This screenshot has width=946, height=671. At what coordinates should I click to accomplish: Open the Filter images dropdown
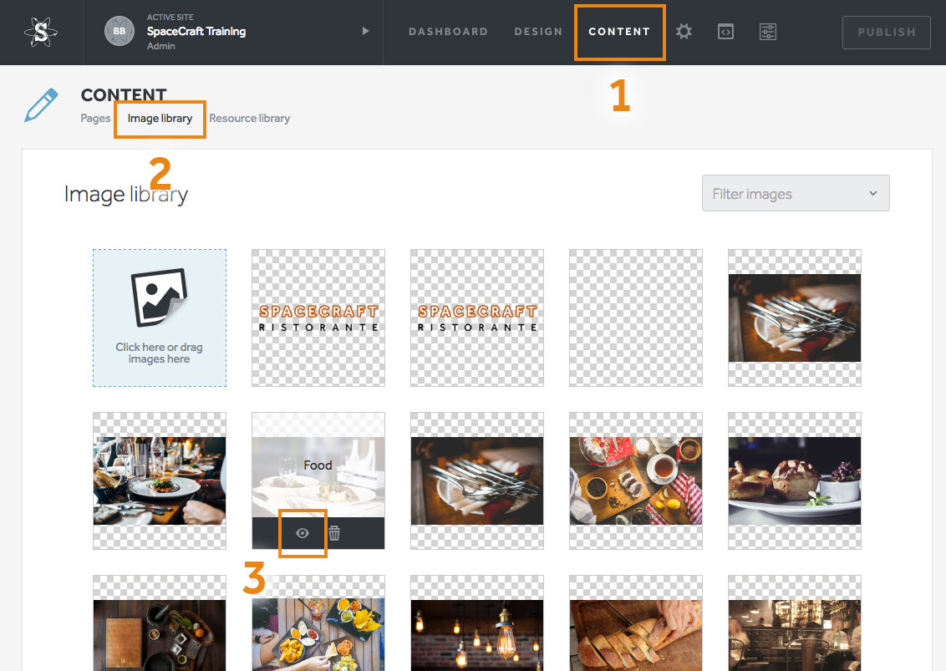796,193
